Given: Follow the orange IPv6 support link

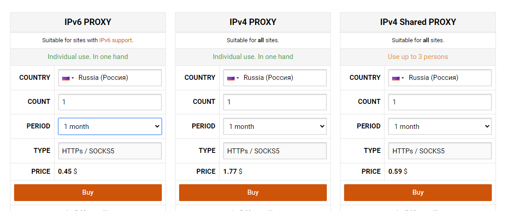Looking at the screenshot, I should pos(115,40).
